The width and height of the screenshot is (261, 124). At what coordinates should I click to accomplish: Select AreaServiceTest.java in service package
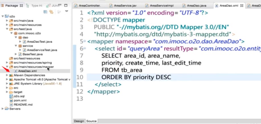[x=42, y=50]
